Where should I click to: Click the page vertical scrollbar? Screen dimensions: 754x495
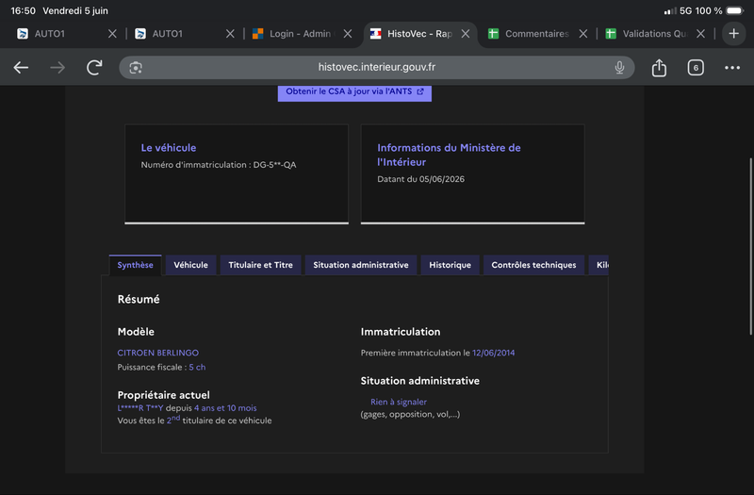[x=750, y=246]
